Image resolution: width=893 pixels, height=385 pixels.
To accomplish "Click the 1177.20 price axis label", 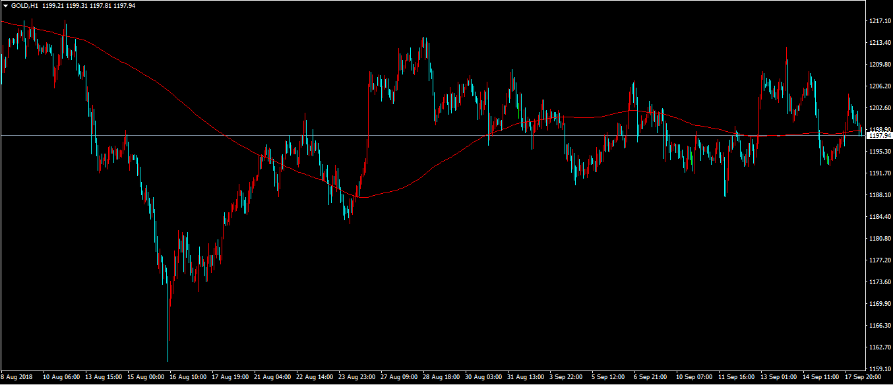I will coord(880,260).
